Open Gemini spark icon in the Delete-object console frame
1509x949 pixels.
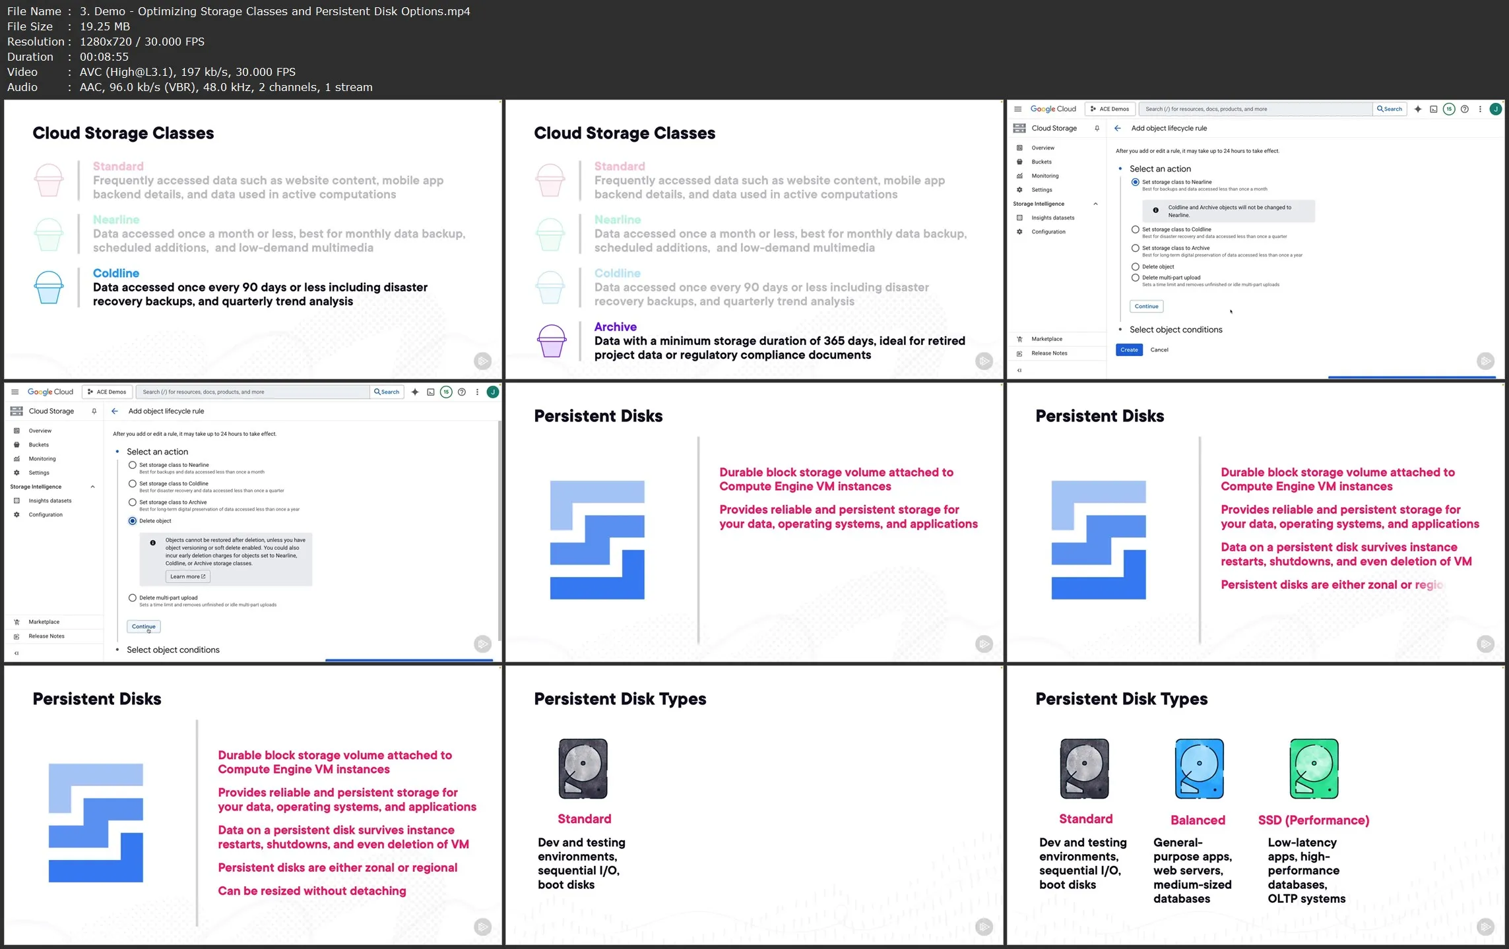(415, 392)
